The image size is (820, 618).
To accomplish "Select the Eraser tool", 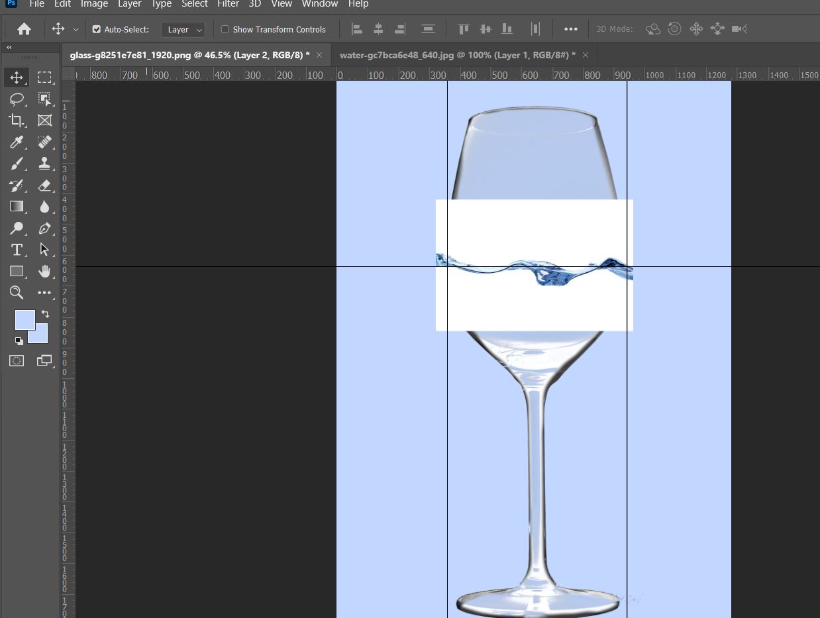I will 44,185.
